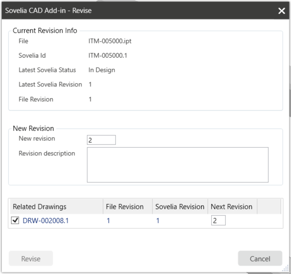This screenshot has height=274, width=291.
Task: Sort by the Related Drawings column header
Action: [x=56, y=206]
